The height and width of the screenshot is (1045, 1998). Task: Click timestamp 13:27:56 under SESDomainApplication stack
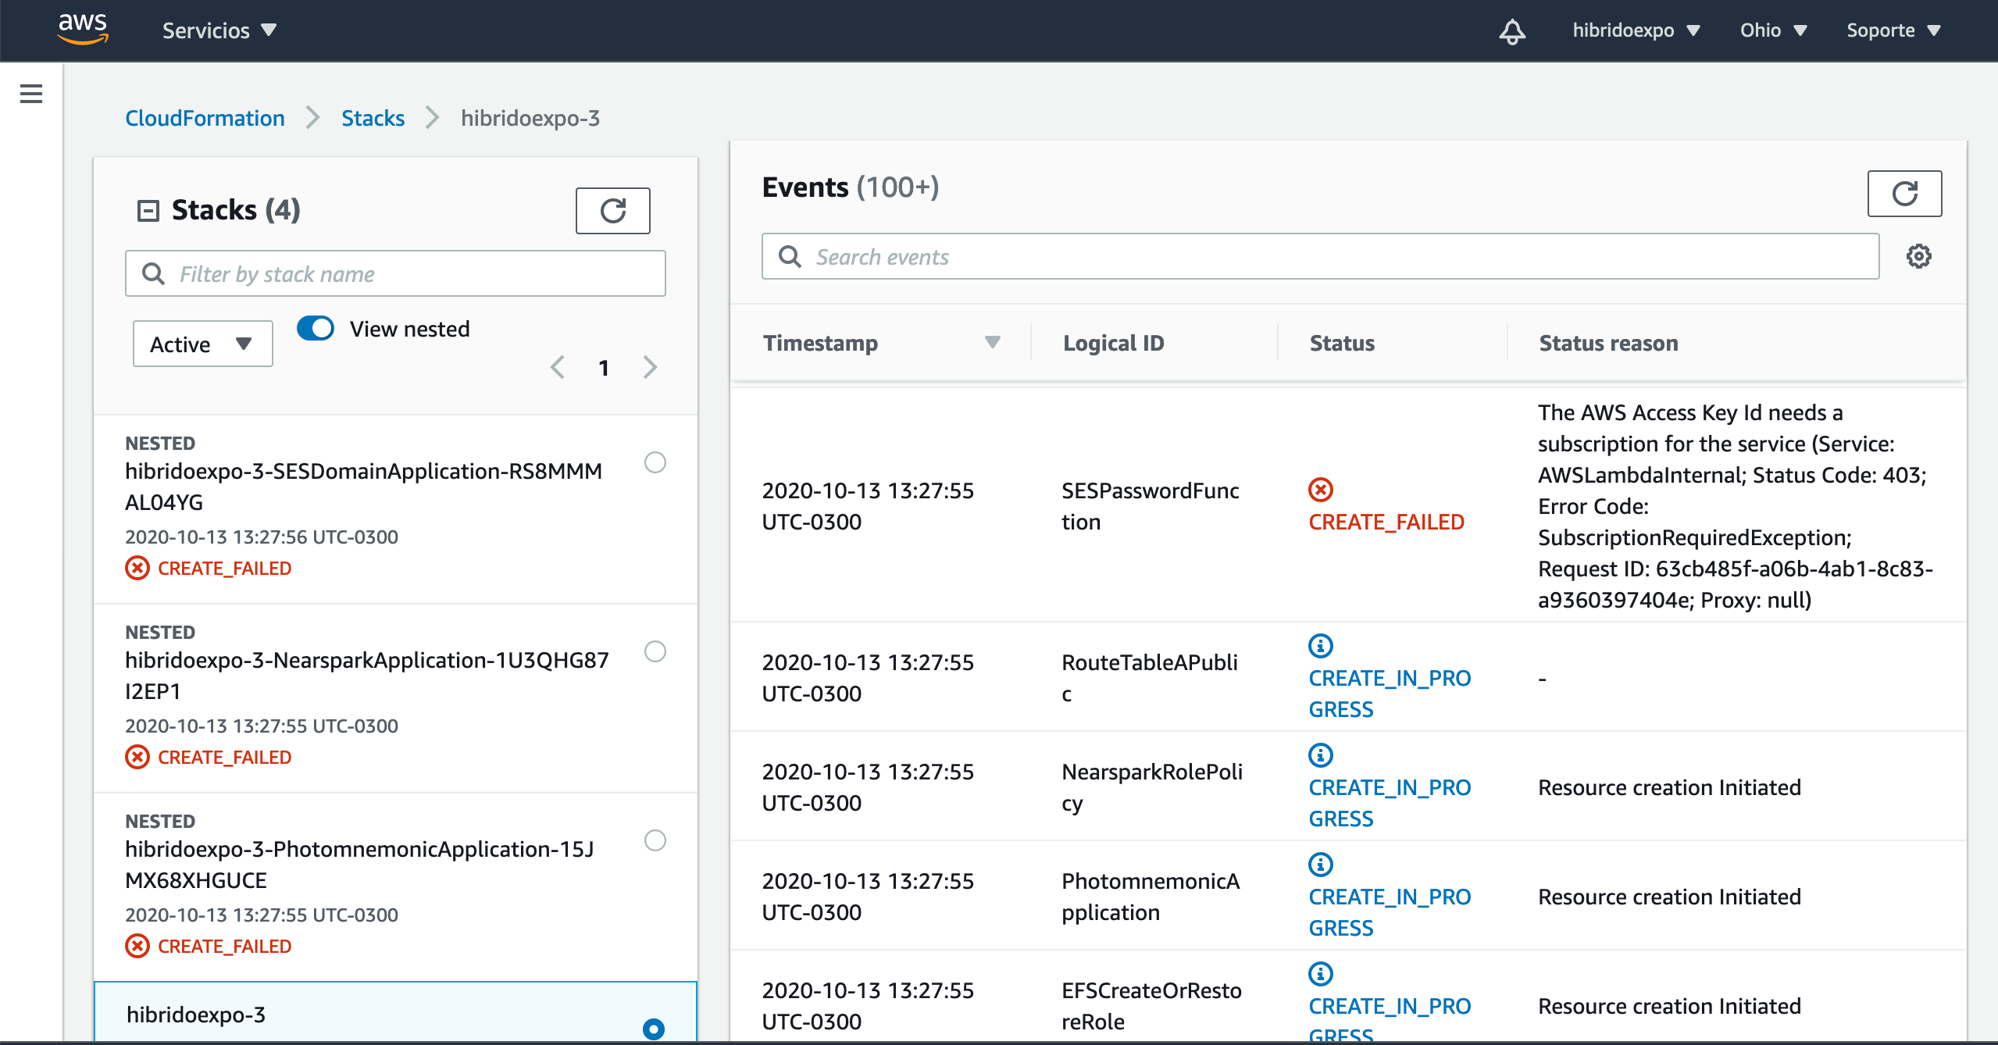pyautogui.click(x=262, y=537)
